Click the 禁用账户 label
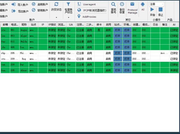The image size is (180, 134). [42, 10]
